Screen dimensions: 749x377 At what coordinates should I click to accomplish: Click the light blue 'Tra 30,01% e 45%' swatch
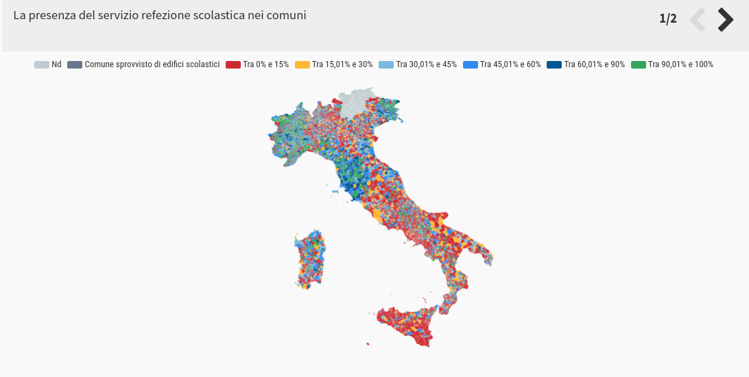coord(386,64)
